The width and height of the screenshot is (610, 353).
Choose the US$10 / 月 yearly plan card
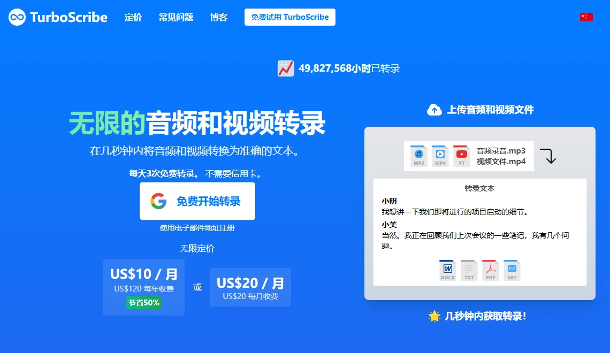click(x=144, y=287)
